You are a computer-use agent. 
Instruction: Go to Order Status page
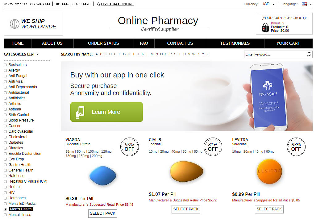(103, 43)
